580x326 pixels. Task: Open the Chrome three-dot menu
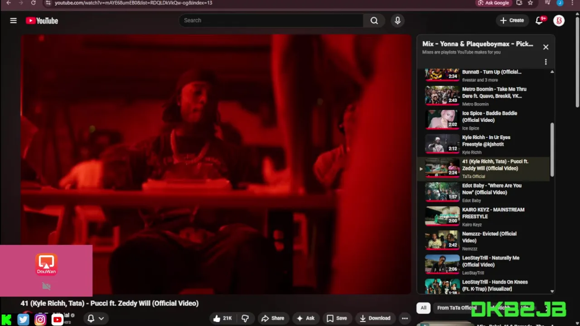[x=572, y=3]
